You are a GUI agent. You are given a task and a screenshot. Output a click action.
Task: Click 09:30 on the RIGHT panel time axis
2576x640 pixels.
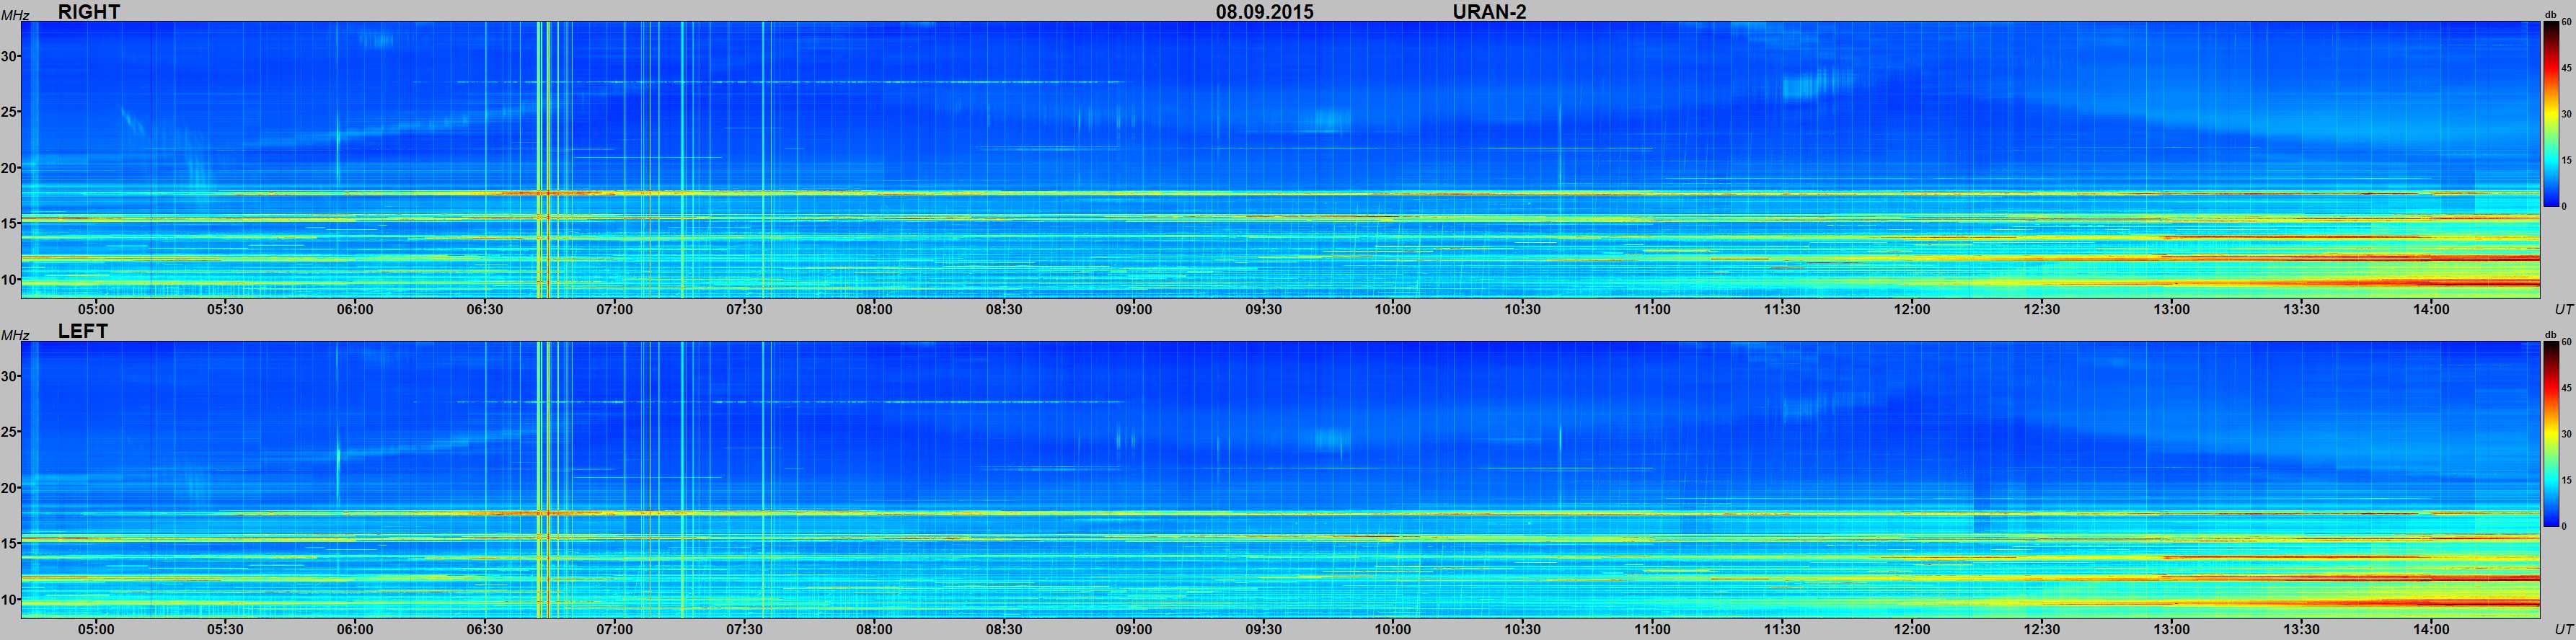coord(1264,309)
